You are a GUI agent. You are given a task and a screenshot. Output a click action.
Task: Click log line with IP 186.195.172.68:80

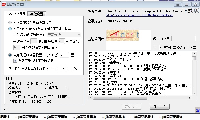tap(130, 89)
